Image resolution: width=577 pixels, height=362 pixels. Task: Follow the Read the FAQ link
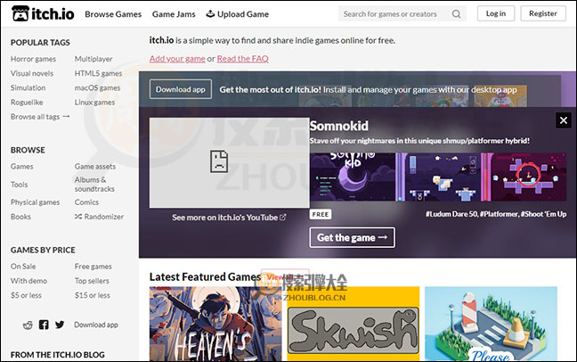(242, 59)
